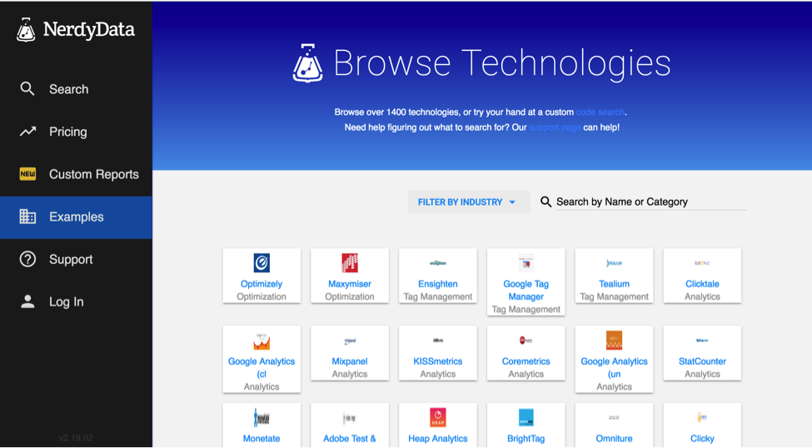Select the Examples menu item
Screen dimensions: 812x448
pos(76,217)
